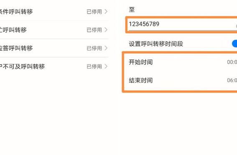Open the 开始时间 picker

[181, 62]
